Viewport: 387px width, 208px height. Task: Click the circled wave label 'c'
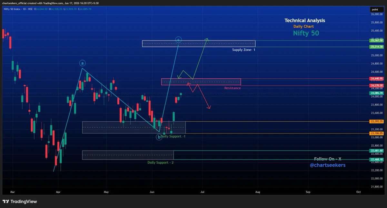178,40
